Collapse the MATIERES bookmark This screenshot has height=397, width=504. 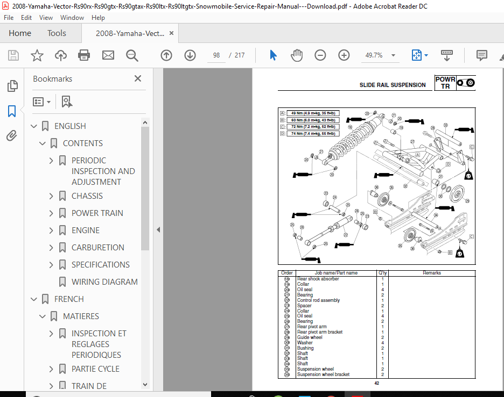43,316
